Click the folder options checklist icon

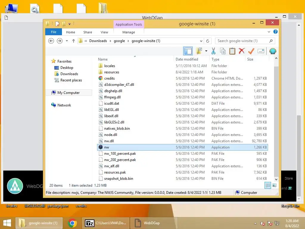199,51
